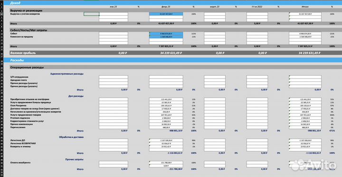Viewport: 342px width, 177px height.
Task: Select the 'Прочие затраты' group title
Action: (74, 159)
